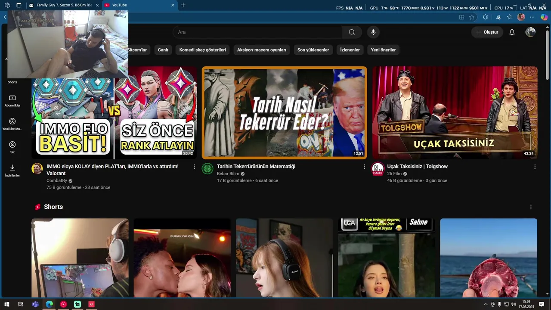551x310 pixels.
Task: Start voice search with microphone icon
Action: click(373, 32)
